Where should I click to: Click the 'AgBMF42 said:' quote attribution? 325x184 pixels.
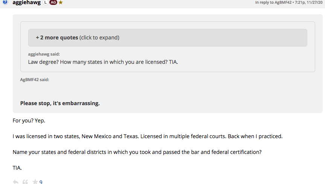pyautogui.click(x=35, y=80)
